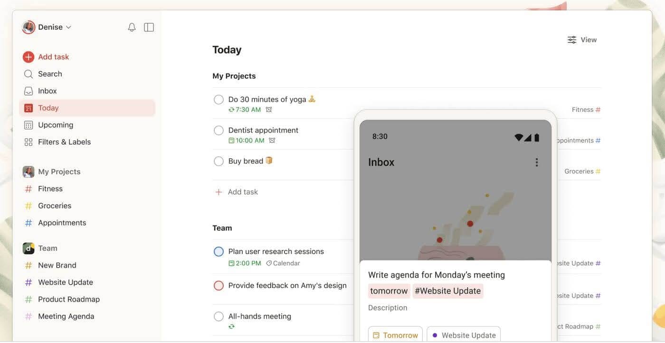665x343 pixels.
Task: Tap the Tomorrow date chip on phone
Action: click(x=395, y=335)
